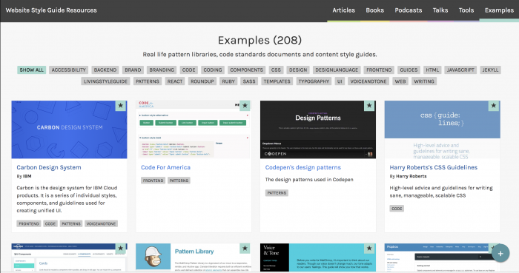This screenshot has height=273, width=519.
Task: Filter examples by ROUNDUP
Action: [x=202, y=81]
